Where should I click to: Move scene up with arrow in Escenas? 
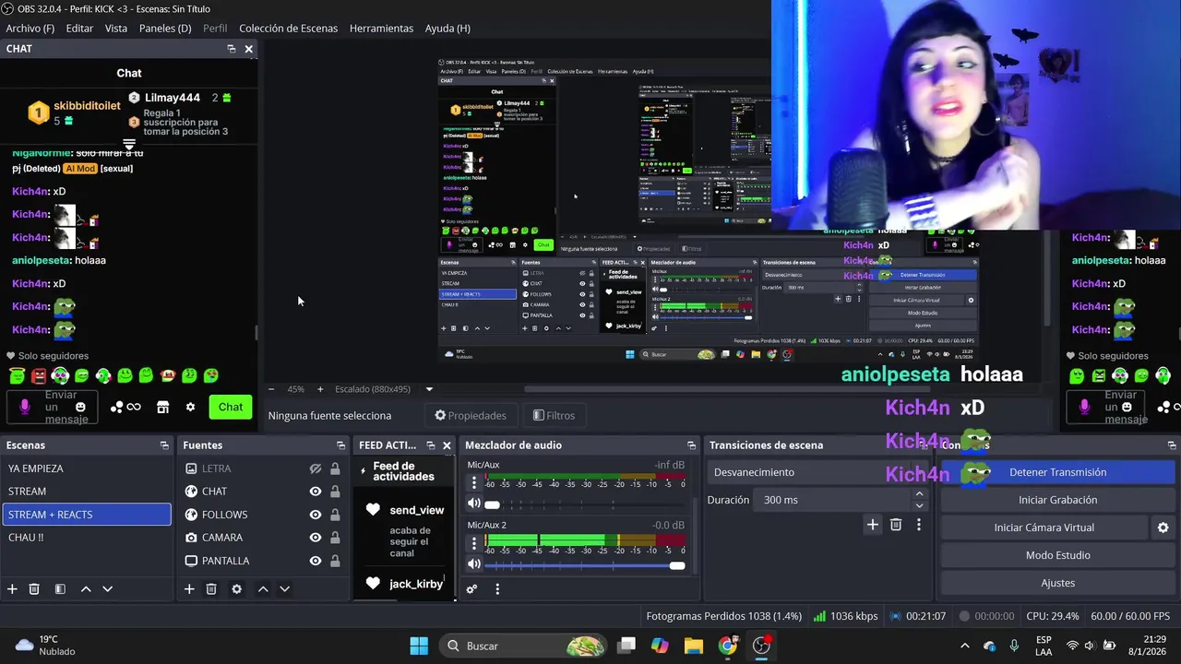coord(86,589)
